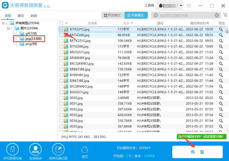Toggle select-all checkbox in header
The image size is (229, 161).
(61, 23)
